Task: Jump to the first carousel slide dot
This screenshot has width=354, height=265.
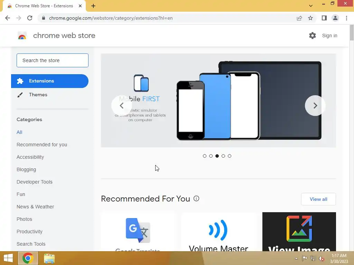Action: [205, 156]
